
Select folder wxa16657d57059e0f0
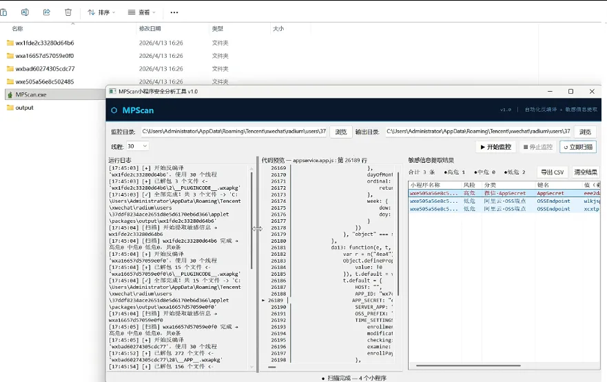(45, 56)
